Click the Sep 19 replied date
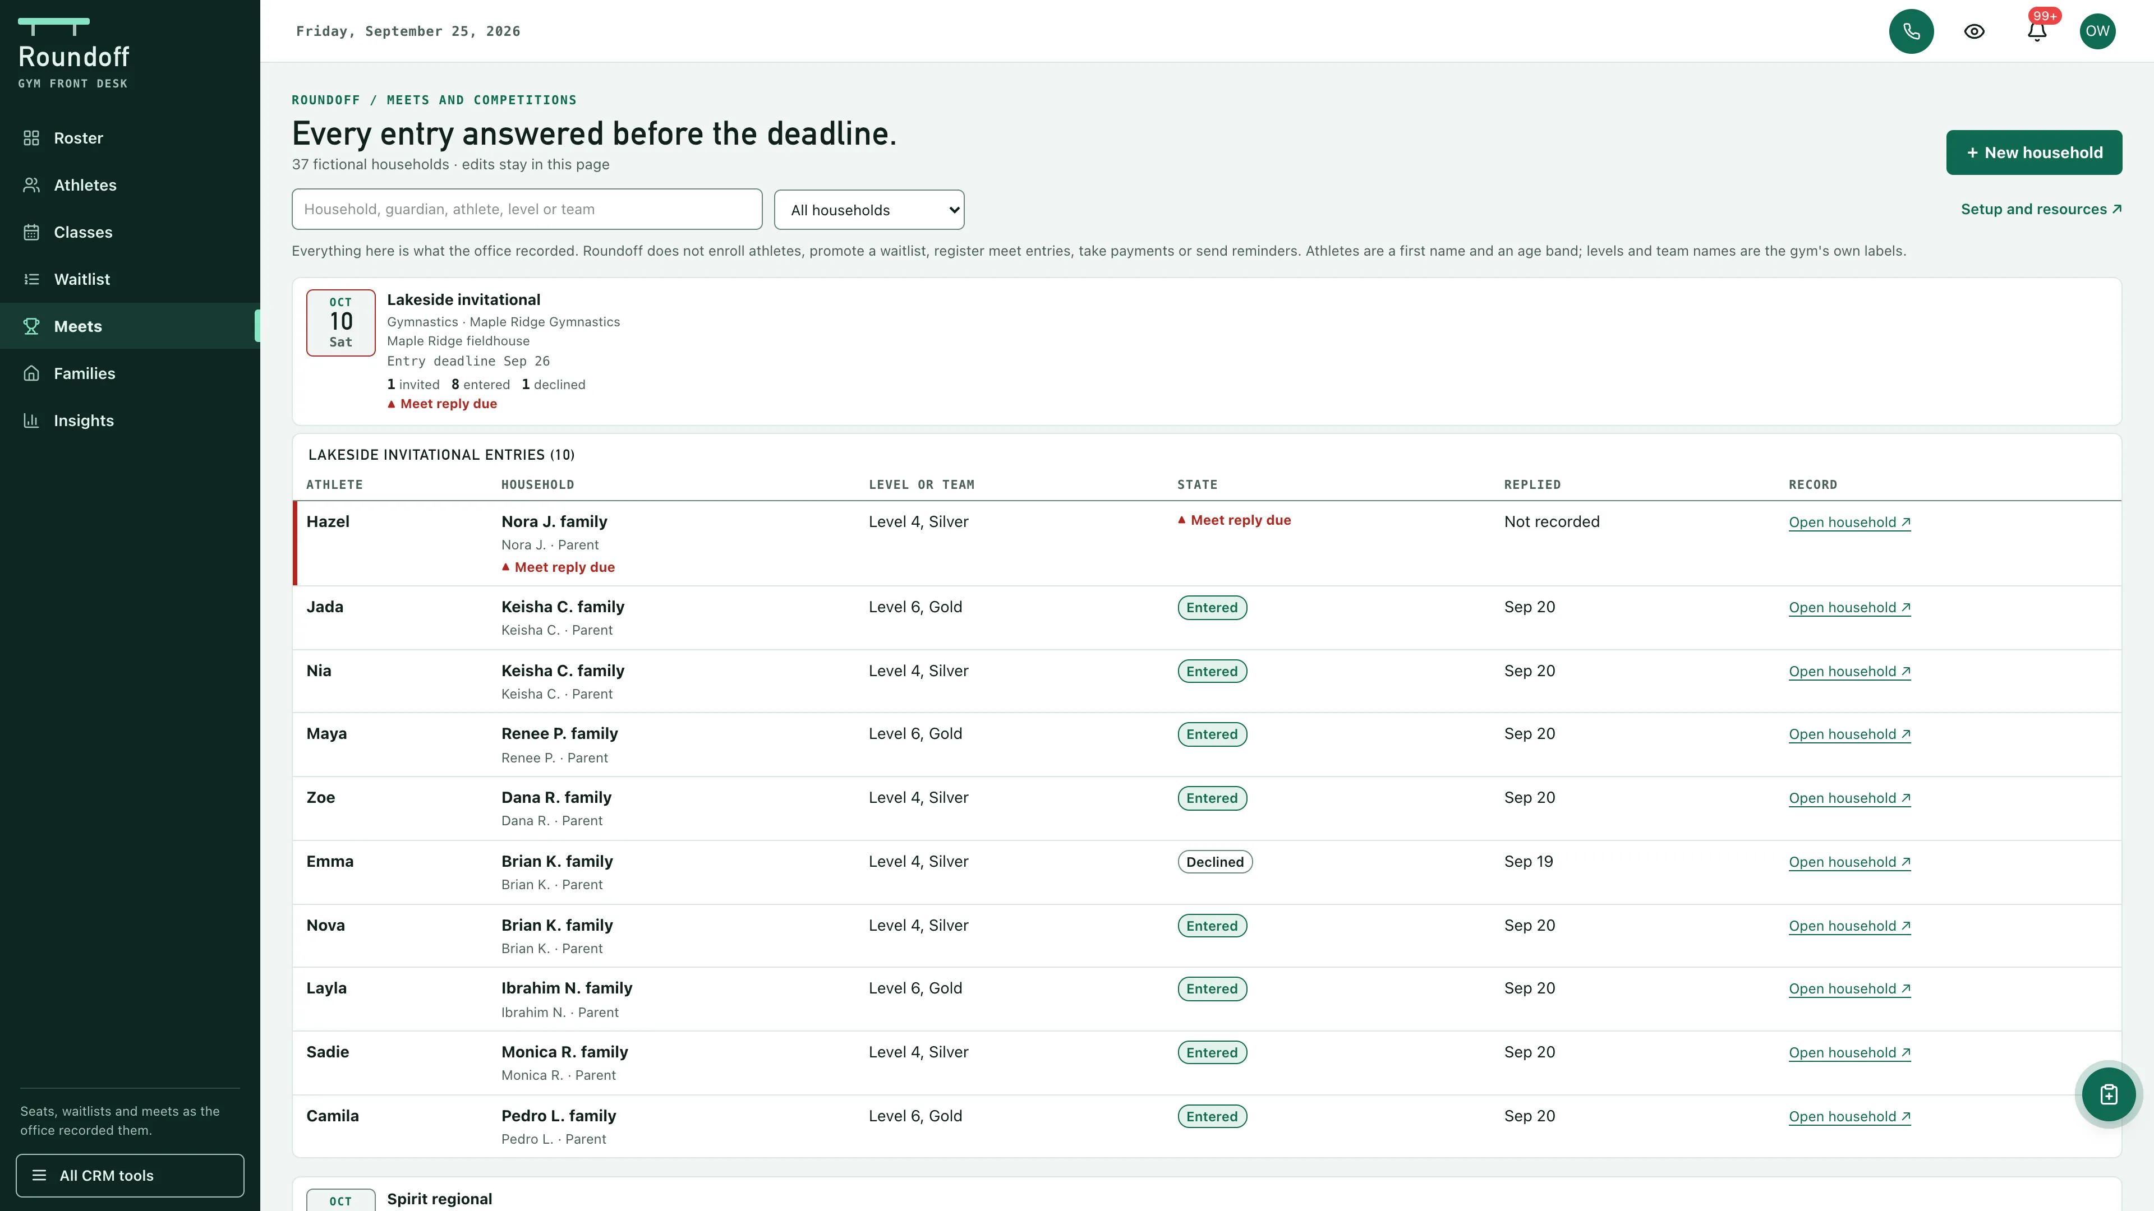 click(1527, 861)
